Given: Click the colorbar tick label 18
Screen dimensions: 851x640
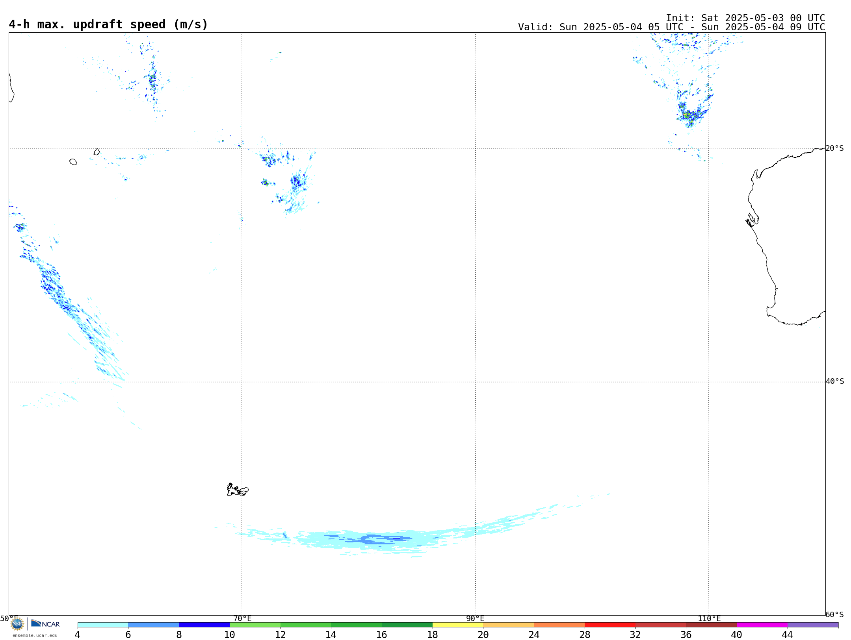Looking at the screenshot, I should 433,634.
